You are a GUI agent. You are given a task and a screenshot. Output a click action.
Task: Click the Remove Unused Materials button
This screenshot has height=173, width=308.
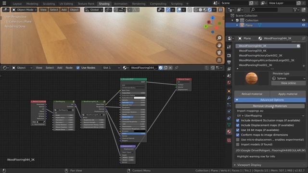coord(270,106)
